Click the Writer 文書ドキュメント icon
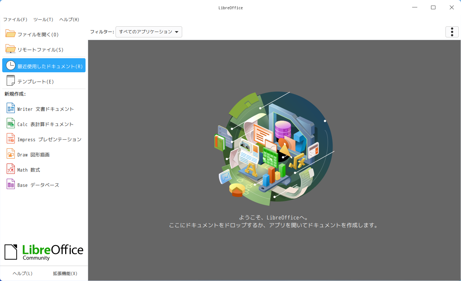 (11, 109)
